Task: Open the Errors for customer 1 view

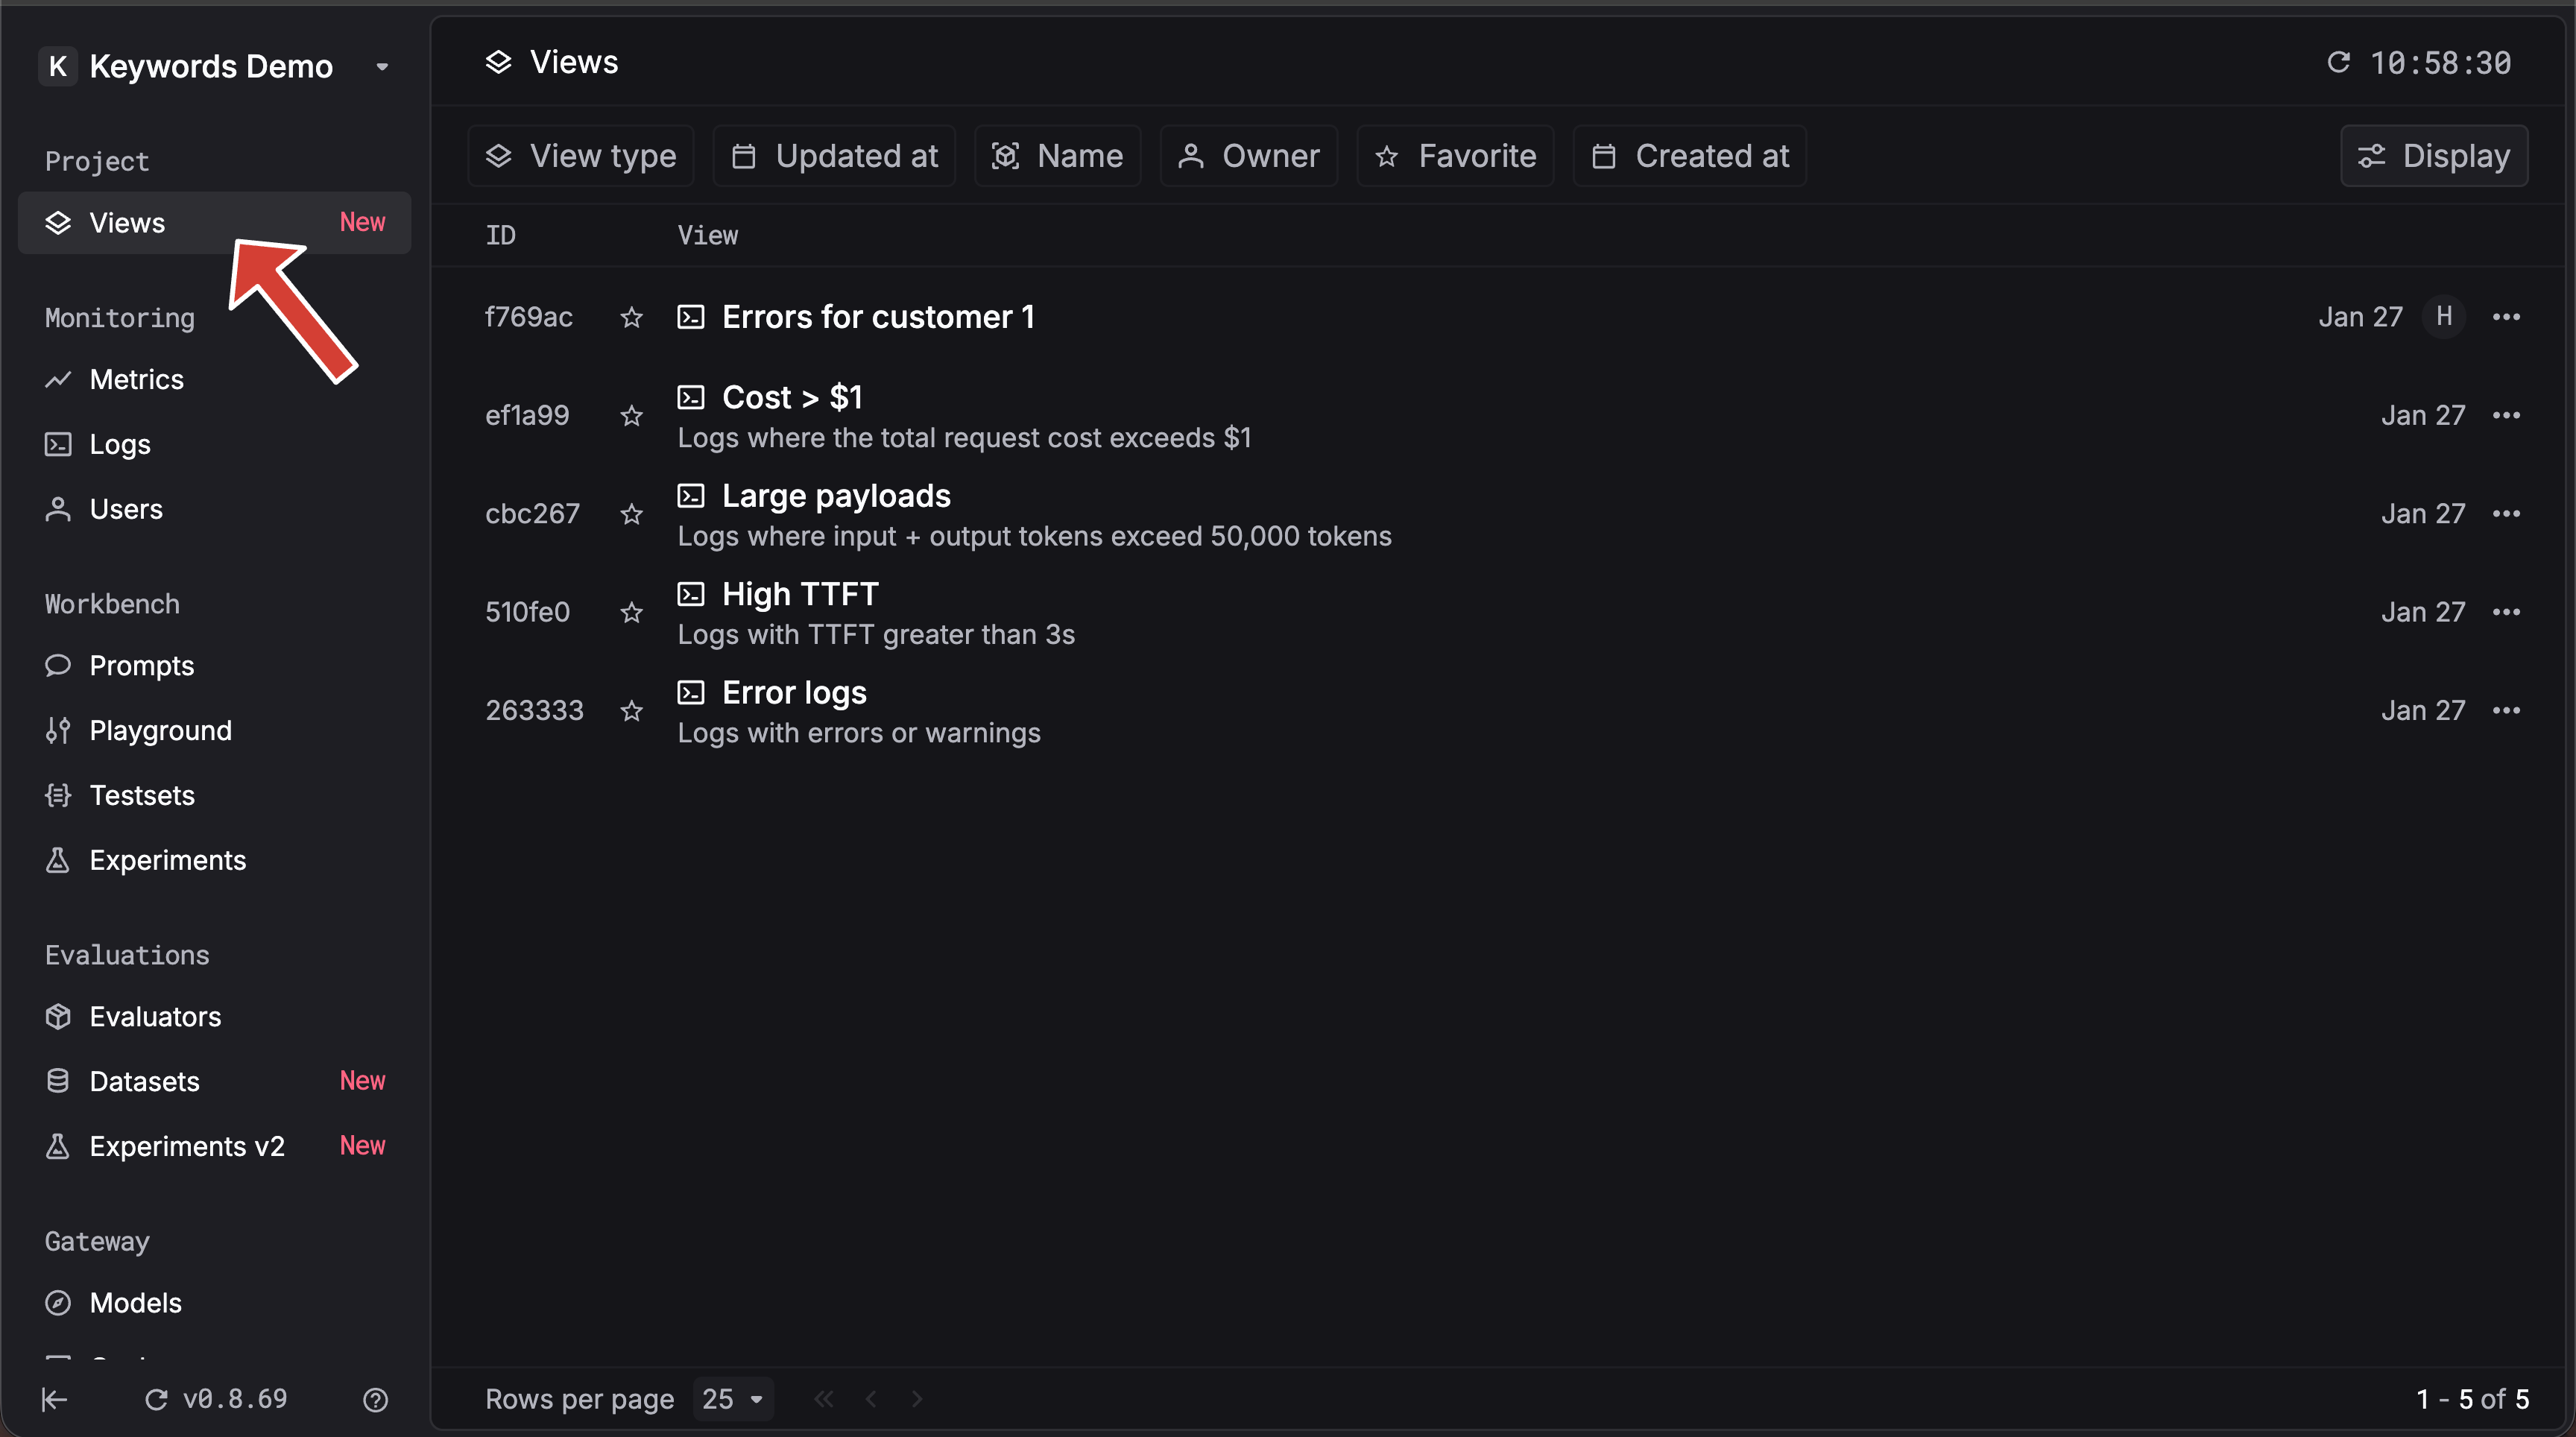Action: [877, 317]
